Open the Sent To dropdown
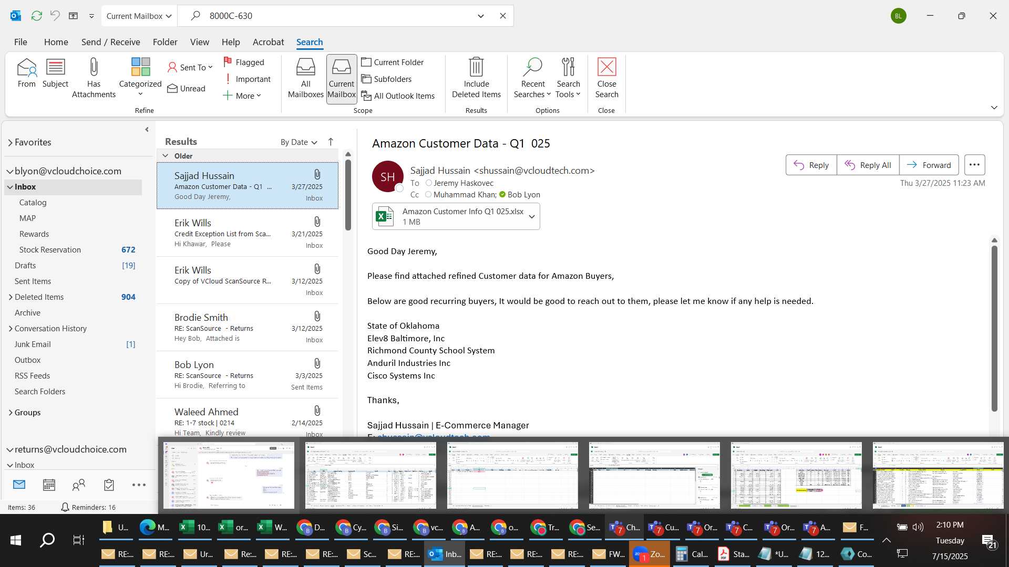The width and height of the screenshot is (1009, 567). point(190,67)
